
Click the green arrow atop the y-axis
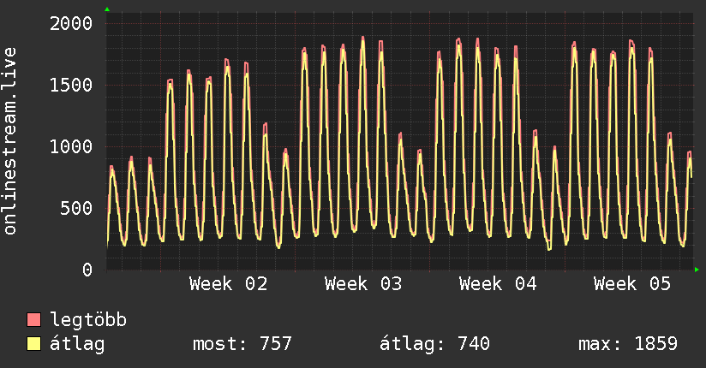107,9
